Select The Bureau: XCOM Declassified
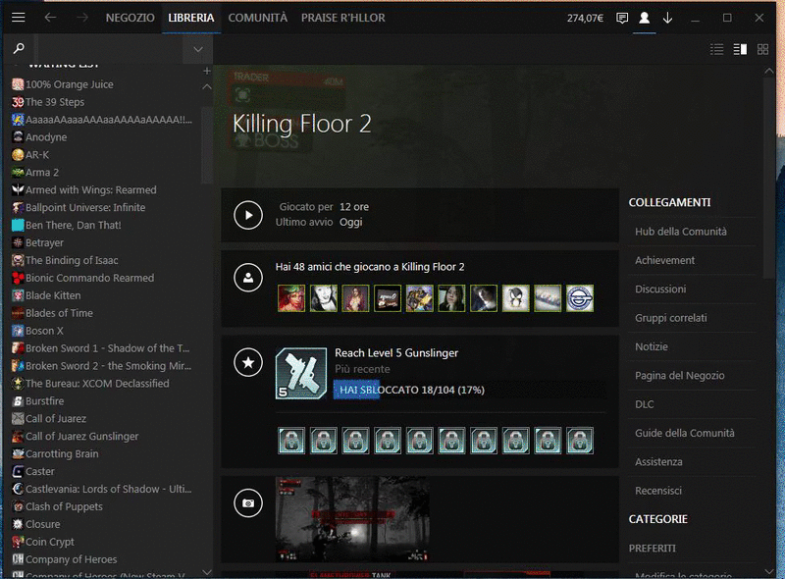Screen dimensions: 785x579 point(97,383)
